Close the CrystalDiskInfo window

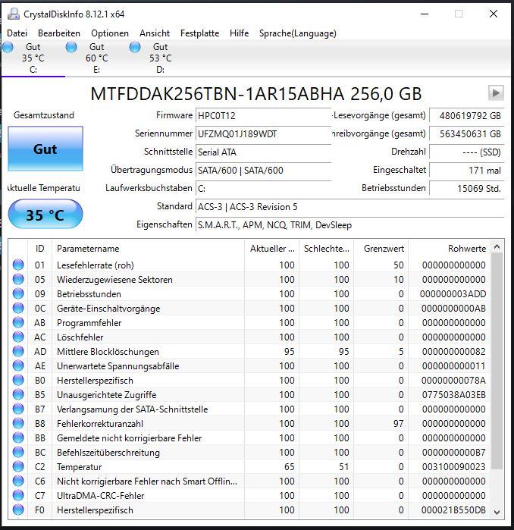point(494,14)
